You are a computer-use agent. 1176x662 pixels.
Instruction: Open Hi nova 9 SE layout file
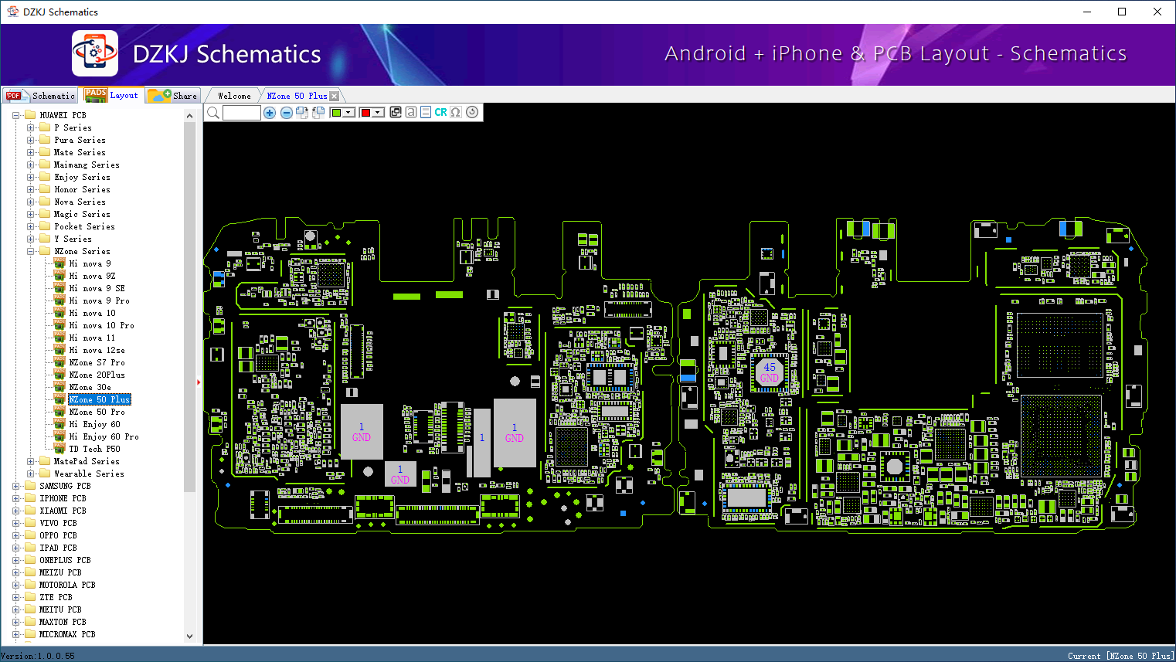[x=97, y=288]
